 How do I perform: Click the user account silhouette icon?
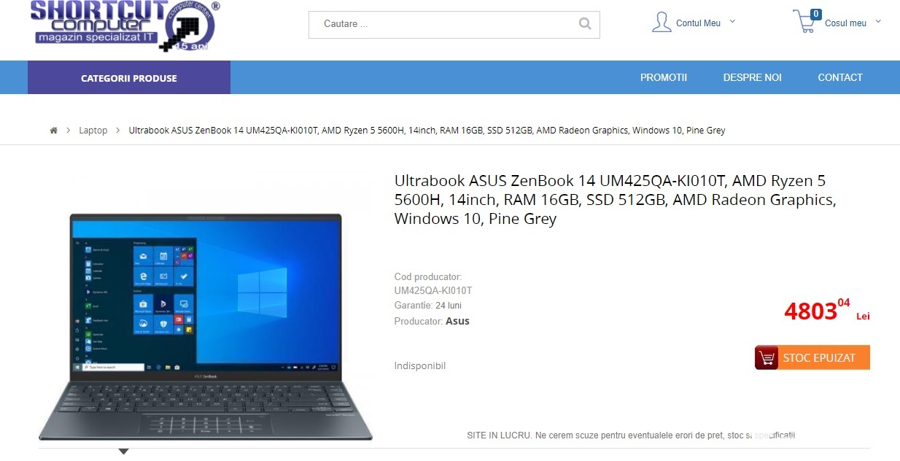[x=662, y=22]
